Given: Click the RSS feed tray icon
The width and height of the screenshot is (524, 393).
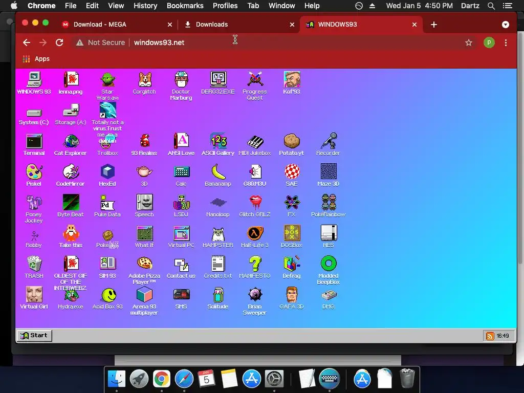Looking at the screenshot, I should point(490,336).
